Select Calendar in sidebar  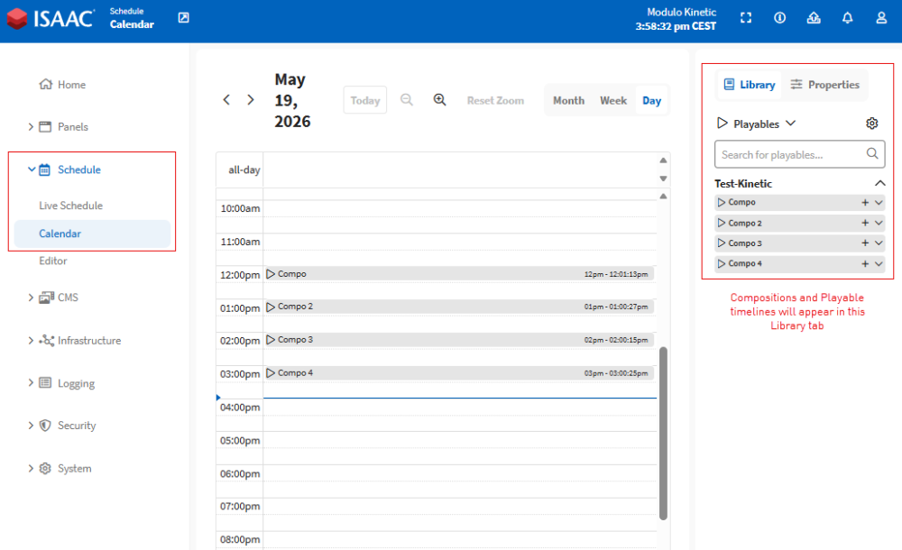[x=92, y=234]
